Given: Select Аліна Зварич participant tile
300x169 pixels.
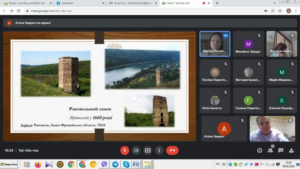Looking at the screenshot, I should pyautogui.click(x=224, y=129).
